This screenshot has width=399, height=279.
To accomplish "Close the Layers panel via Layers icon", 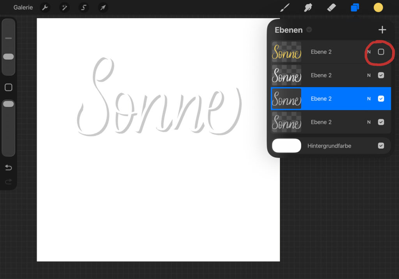I will [355, 7].
